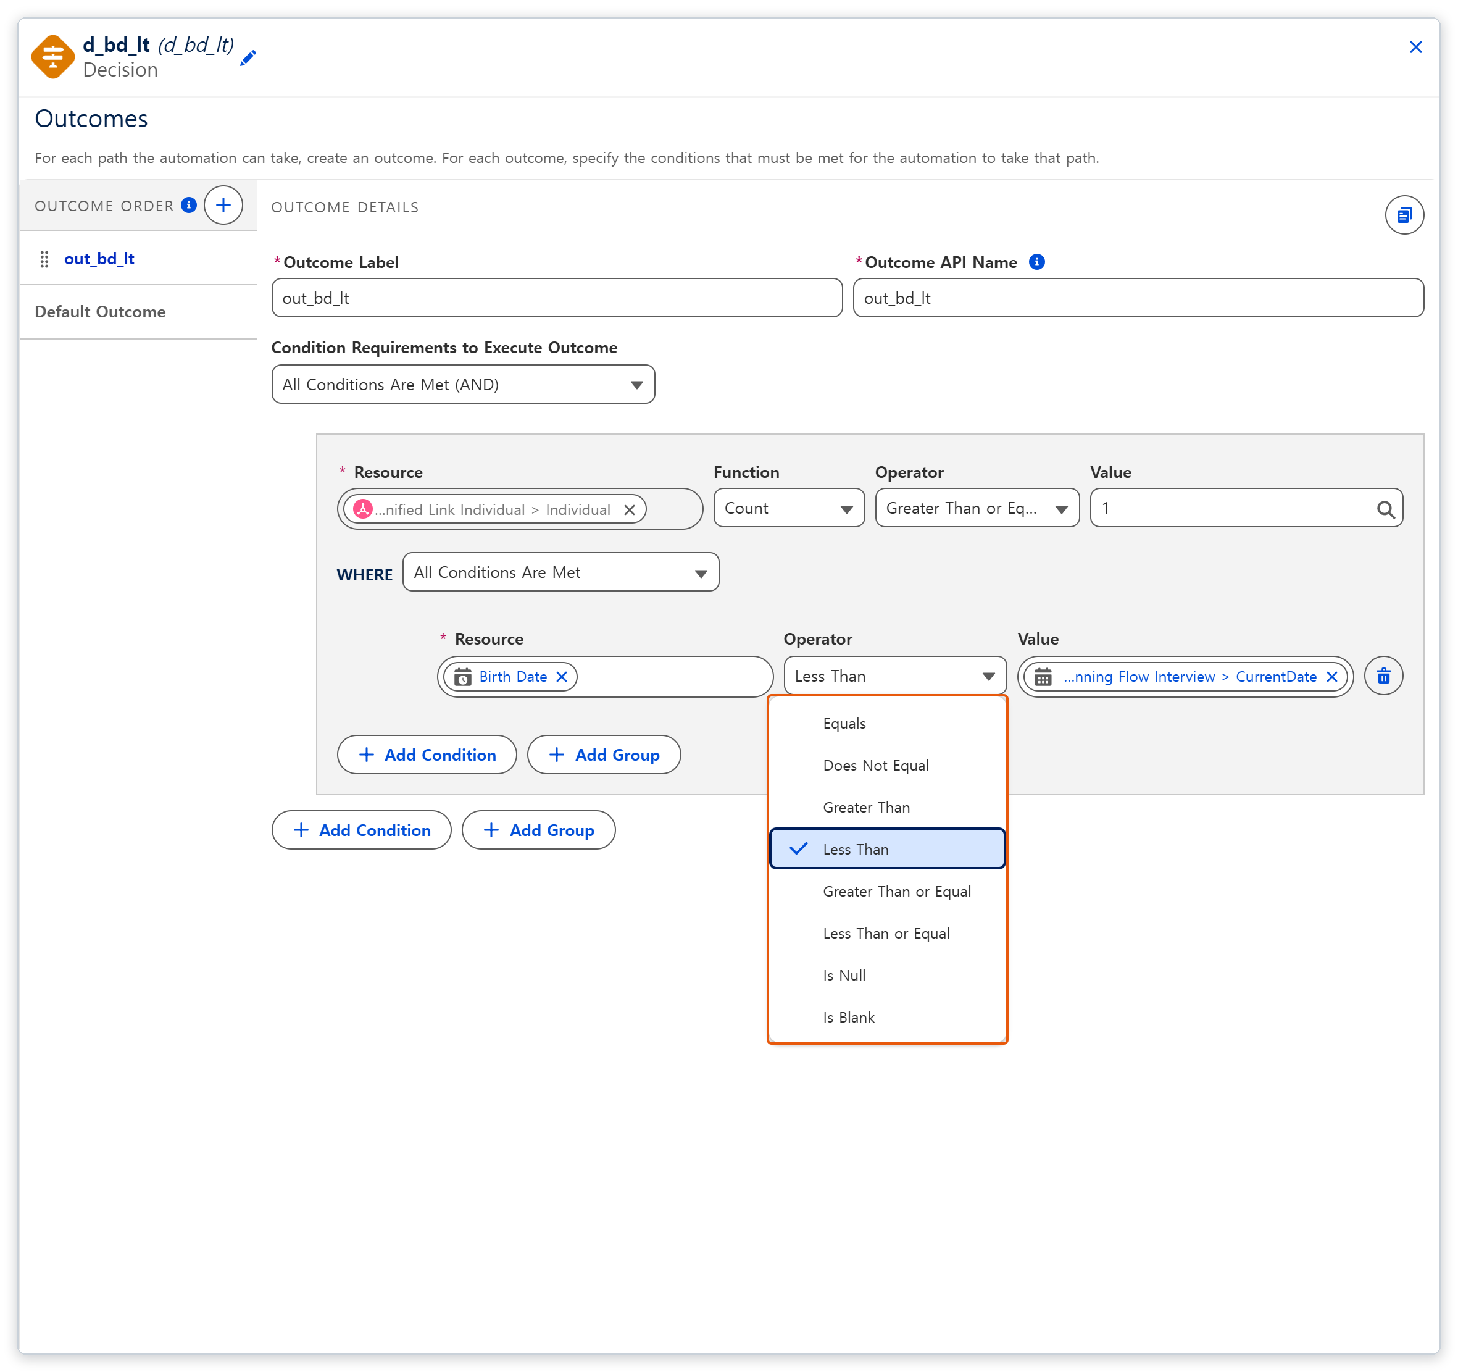Open the Greater Than or Eq... operator dropdown

[977, 508]
